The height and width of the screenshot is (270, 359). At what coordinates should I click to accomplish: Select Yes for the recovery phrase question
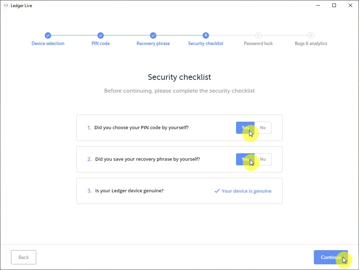245,159
